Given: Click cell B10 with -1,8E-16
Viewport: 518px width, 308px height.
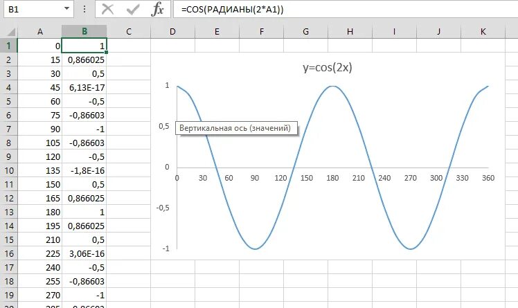Looking at the screenshot, I should tap(84, 170).
